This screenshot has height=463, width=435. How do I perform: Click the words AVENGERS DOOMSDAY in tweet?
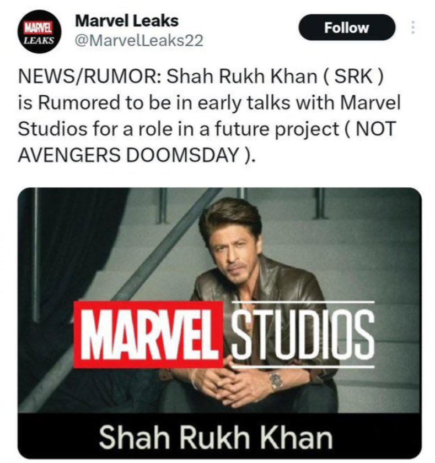click(x=128, y=155)
